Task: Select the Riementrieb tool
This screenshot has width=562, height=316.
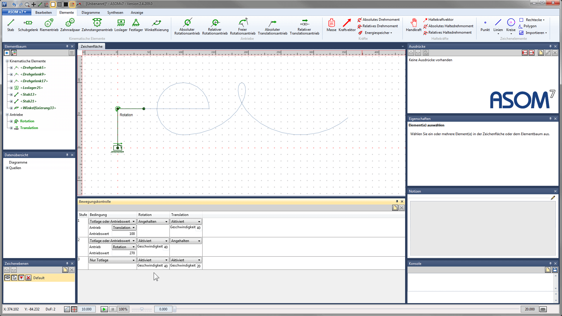Action: 49,25
